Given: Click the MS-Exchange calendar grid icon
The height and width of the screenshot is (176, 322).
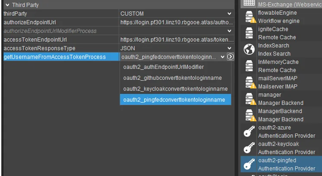Looking at the screenshot, I should coord(249,3).
